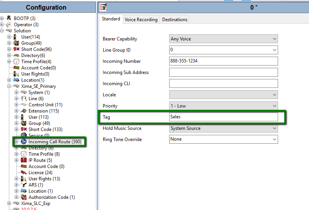The height and width of the screenshot is (210, 309).
Task: Click the BOOTP tree icon
Action: [x=9, y=18]
